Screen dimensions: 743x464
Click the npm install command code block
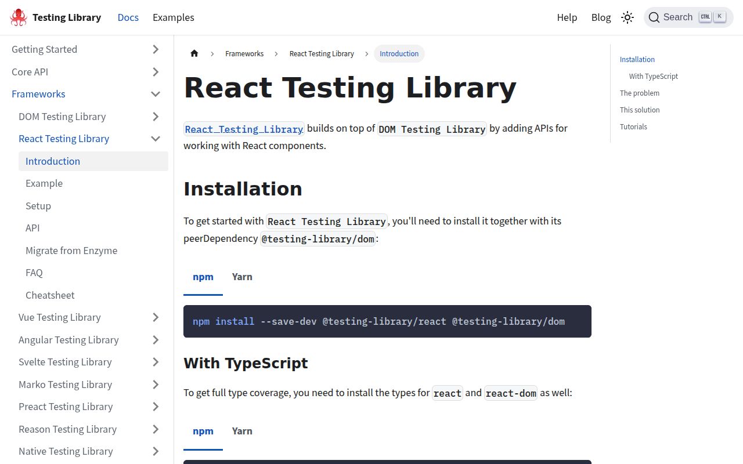387,321
